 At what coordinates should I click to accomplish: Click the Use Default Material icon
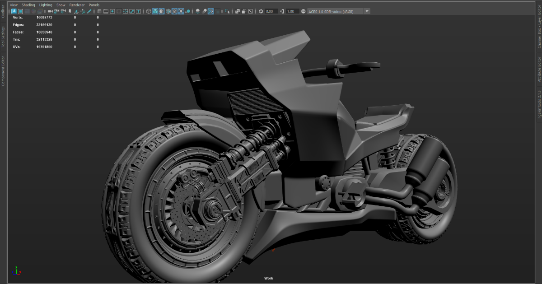(161, 11)
